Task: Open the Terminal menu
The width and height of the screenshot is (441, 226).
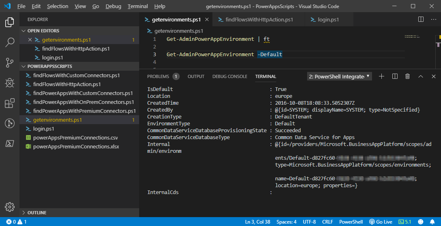Action: coord(138,6)
